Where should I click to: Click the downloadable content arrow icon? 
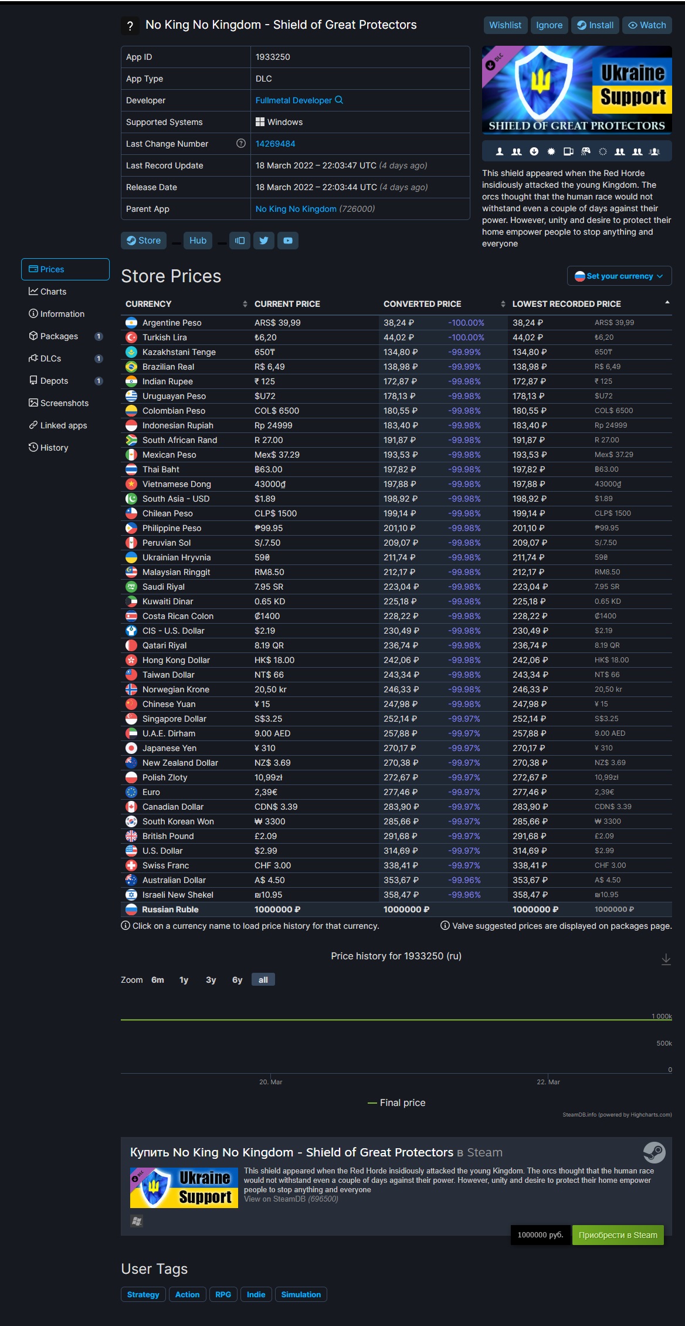pos(534,151)
